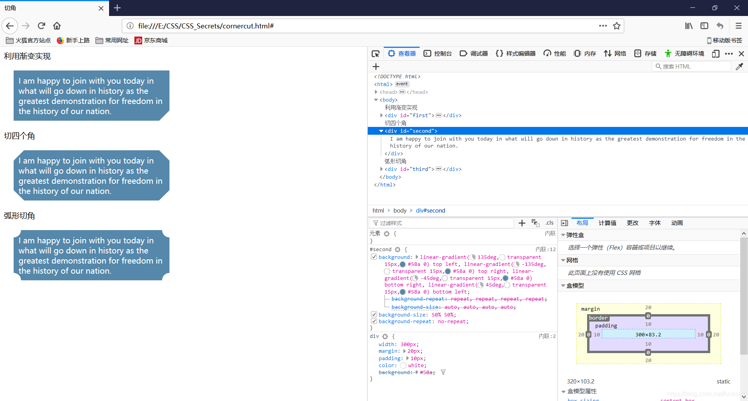Viewport: 748px width, 401px height.
Task: Select the 布局 layout side tab
Action: 582,223
